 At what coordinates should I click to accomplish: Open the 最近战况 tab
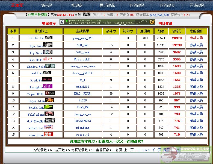point(107,5)
